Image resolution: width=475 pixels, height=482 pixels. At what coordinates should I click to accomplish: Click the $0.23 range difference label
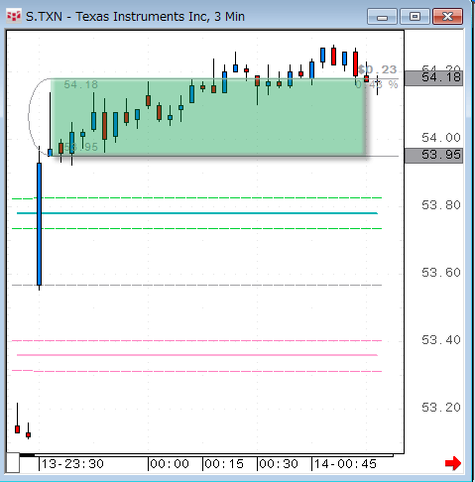(x=378, y=69)
